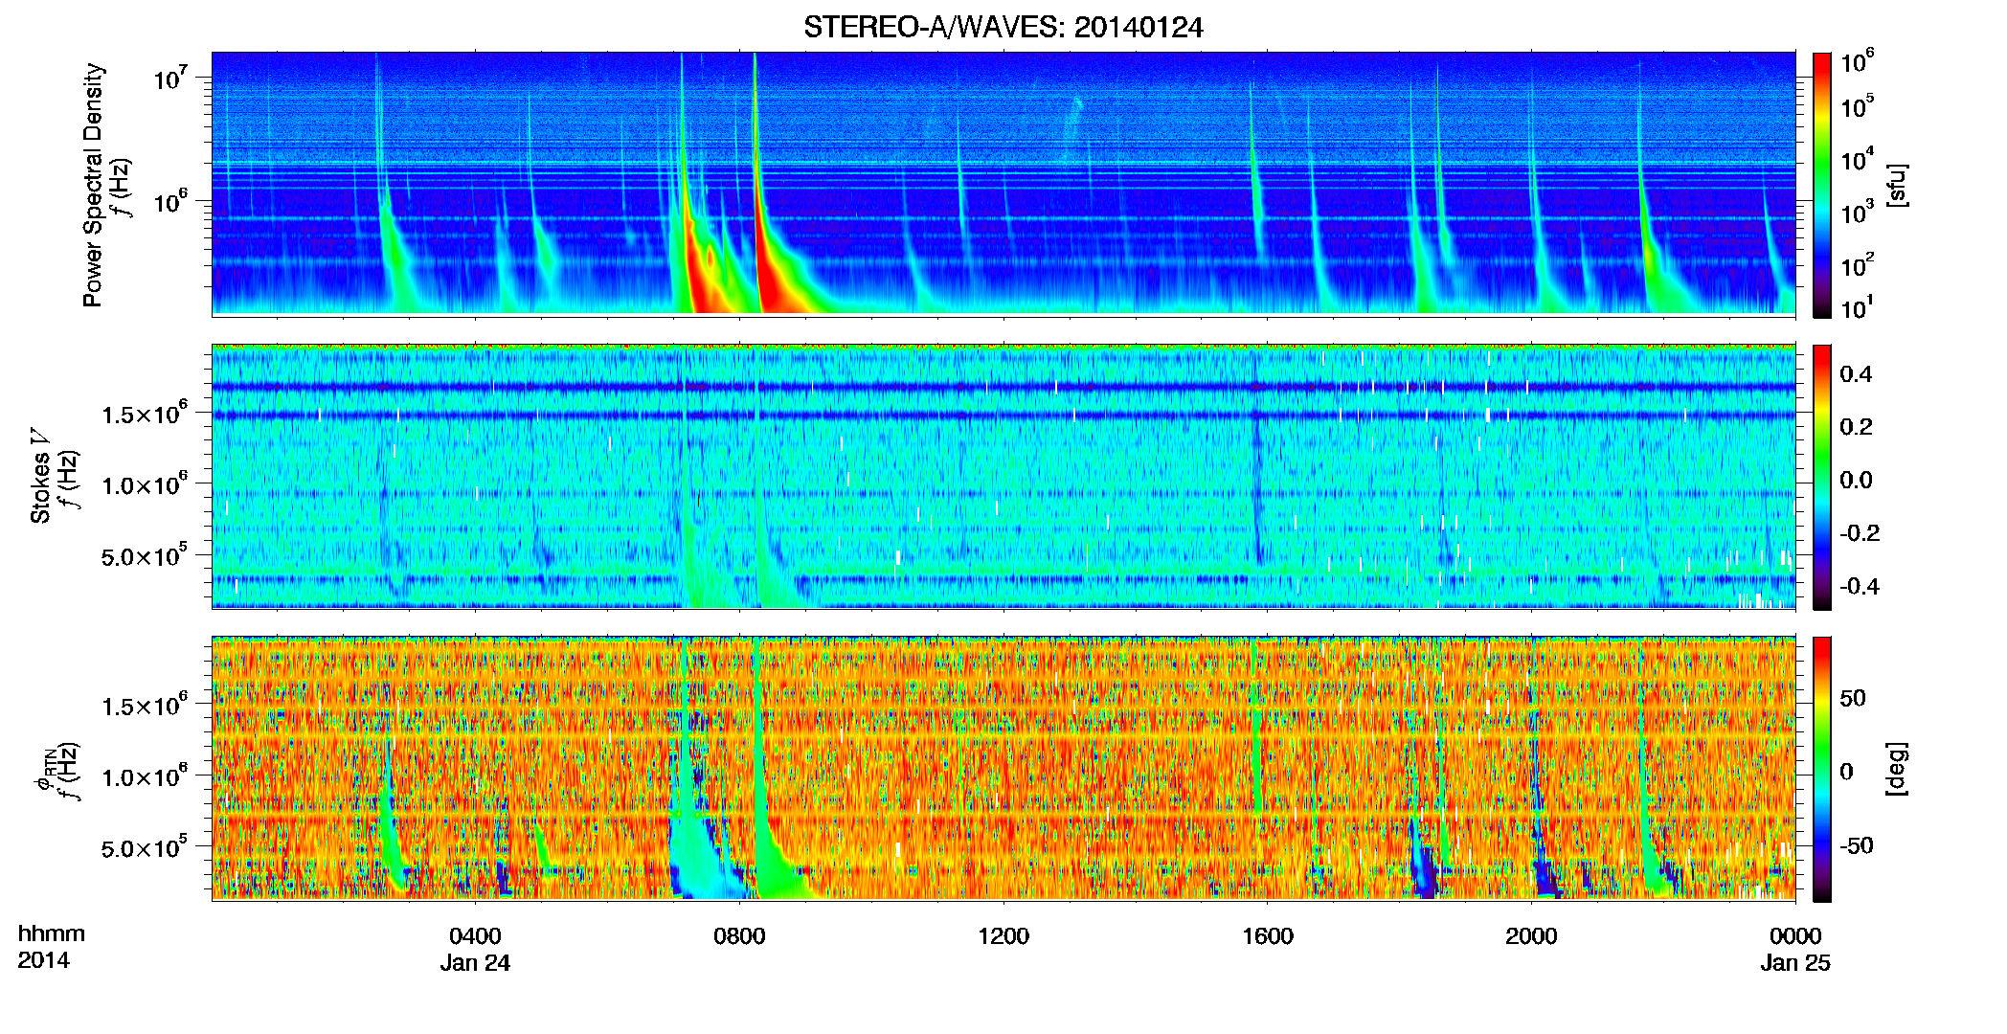Click the Jan 24 date label

click(475, 963)
